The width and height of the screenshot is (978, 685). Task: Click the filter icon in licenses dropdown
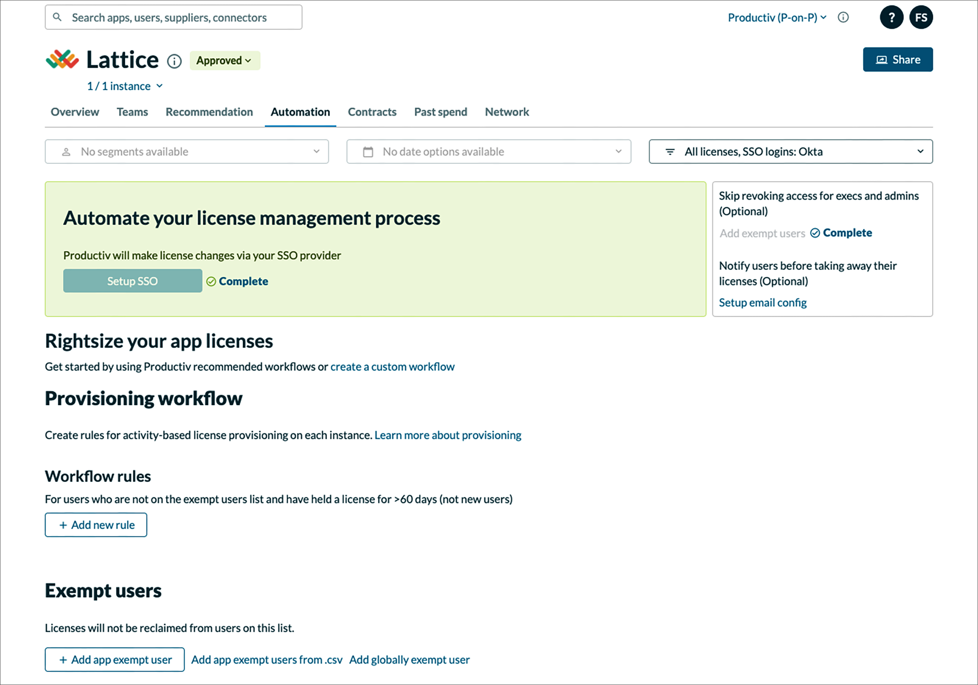tap(669, 152)
